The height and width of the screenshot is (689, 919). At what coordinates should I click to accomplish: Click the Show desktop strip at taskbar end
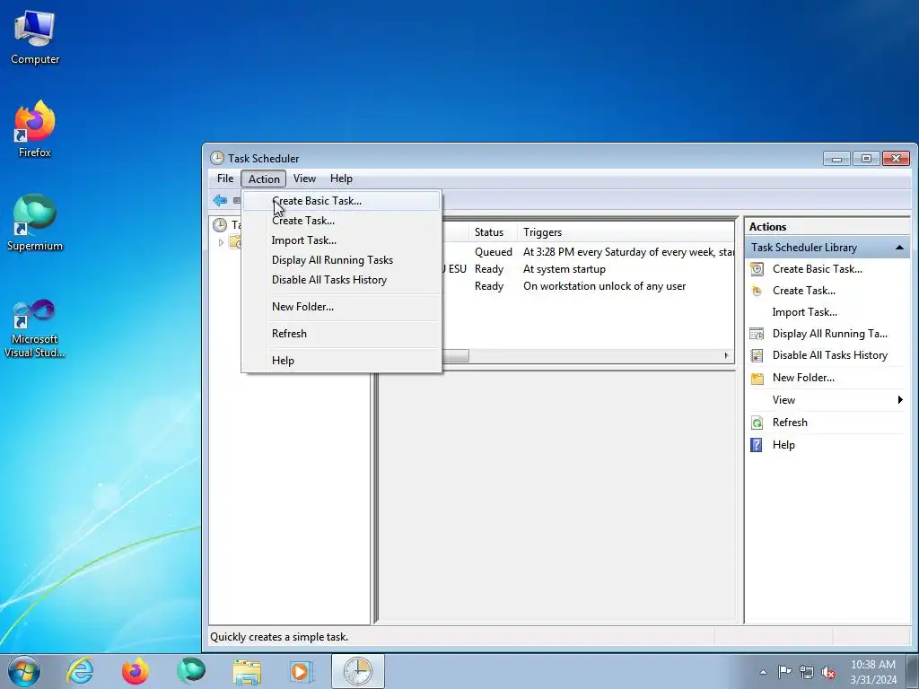click(912, 672)
